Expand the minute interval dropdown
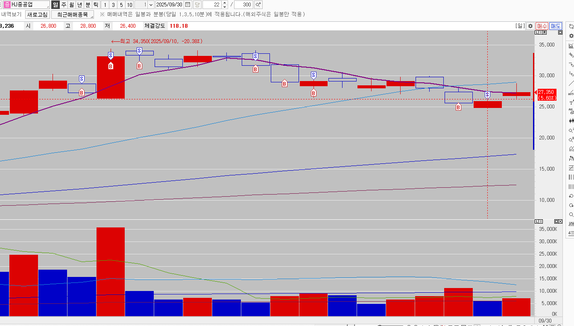 click(x=151, y=5)
